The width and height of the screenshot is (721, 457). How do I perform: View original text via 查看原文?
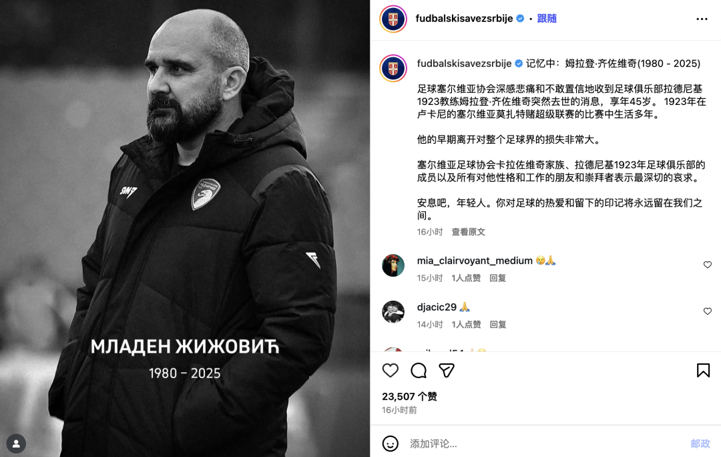click(x=468, y=232)
